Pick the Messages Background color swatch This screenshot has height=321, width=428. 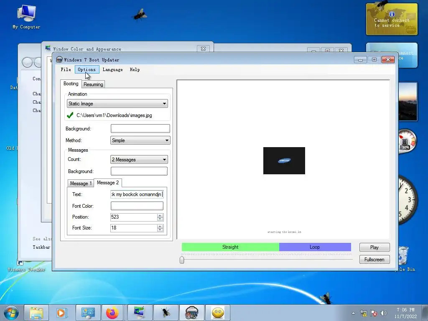[x=139, y=171]
